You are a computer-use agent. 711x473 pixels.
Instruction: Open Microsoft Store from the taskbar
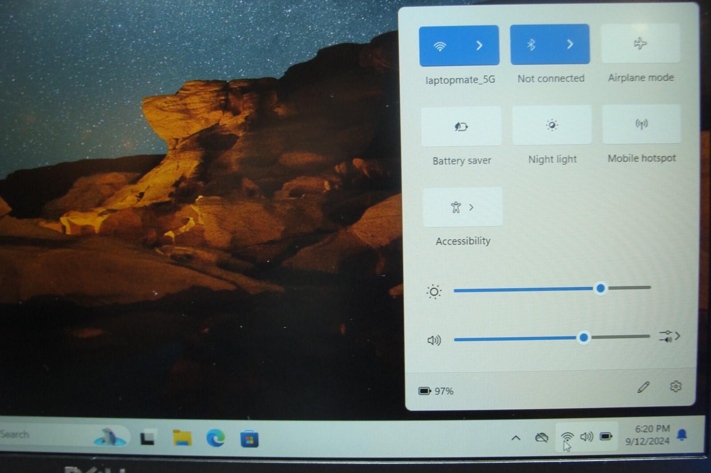(x=249, y=439)
